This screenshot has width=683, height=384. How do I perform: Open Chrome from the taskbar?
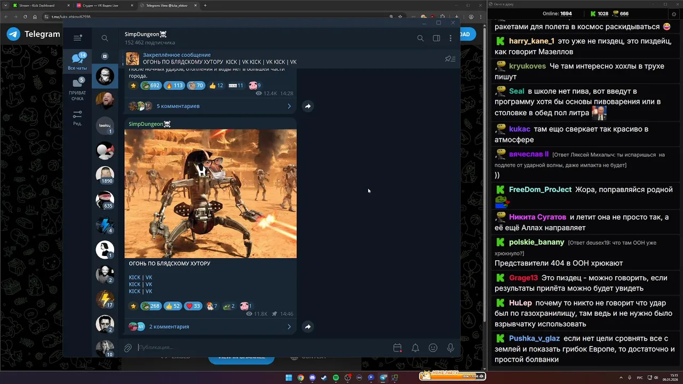[300, 378]
